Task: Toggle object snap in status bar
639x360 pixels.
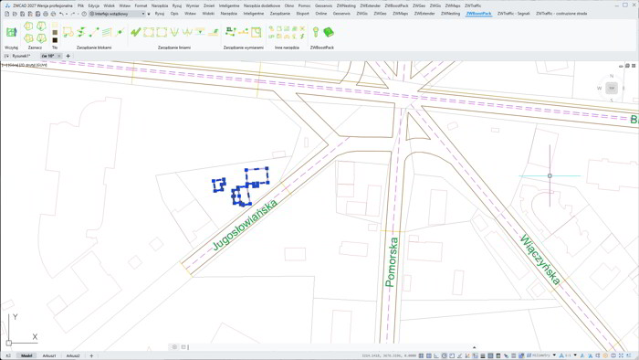Action: [452, 355]
